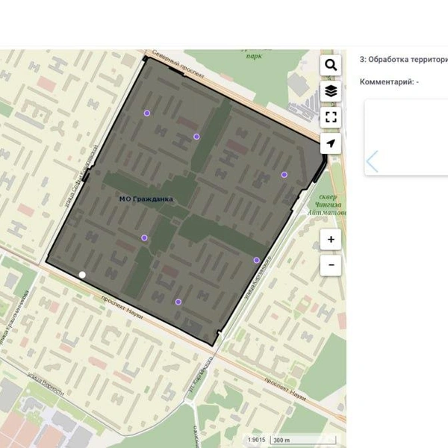448x448 pixels.
Task: Click the 'МО Гражданка' map label
Action: click(146, 199)
